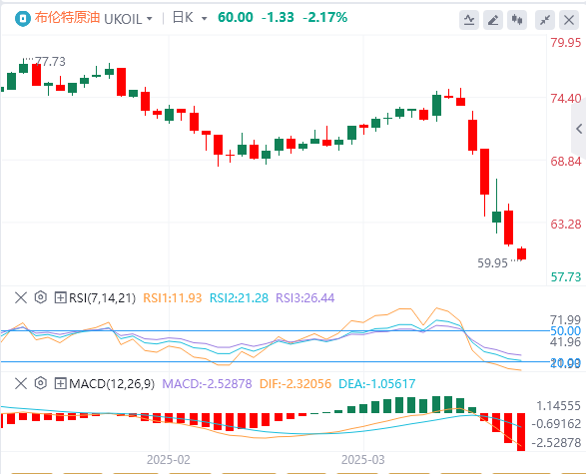Click the 68.84 price axis label
This screenshot has width=586, height=474.
566,162
